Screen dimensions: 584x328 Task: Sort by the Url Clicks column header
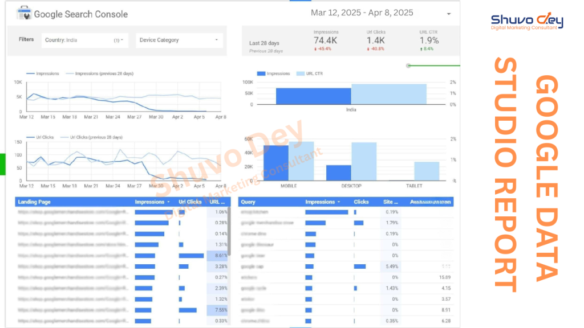[x=190, y=202]
